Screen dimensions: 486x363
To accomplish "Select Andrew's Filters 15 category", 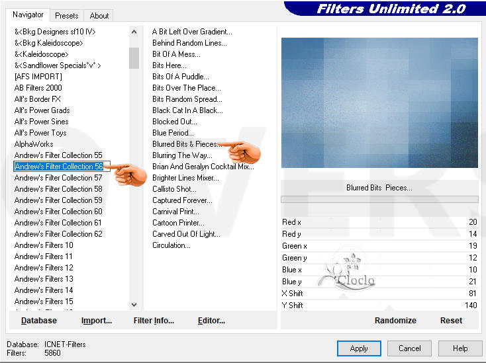I will [44, 302].
